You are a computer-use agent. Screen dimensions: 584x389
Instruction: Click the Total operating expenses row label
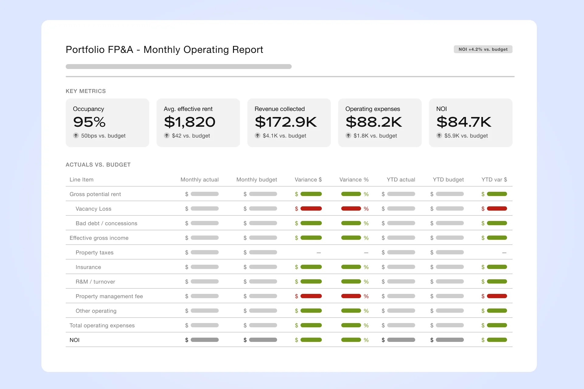[x=102, y=325]
